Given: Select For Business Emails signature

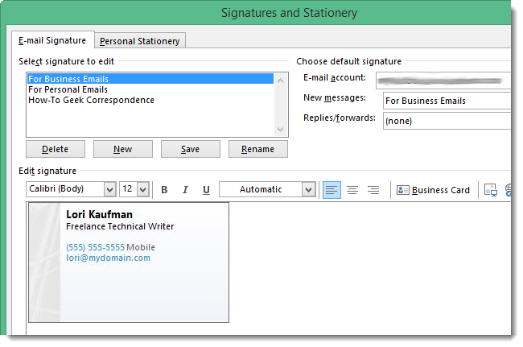Looking at the screenshot, I should tap(150, 79).
